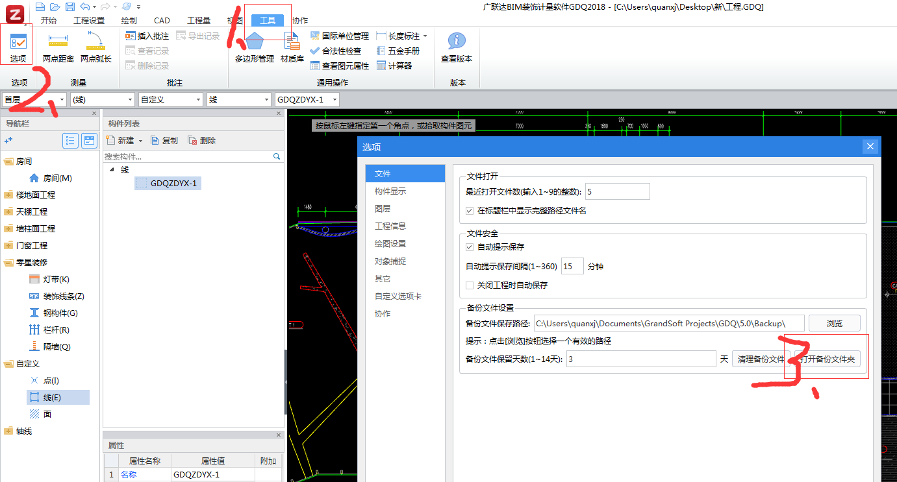This screenshot has width=897, height=482.
Task: Switch to the 绘制 ribbon tab
Action: coord(129,21)
